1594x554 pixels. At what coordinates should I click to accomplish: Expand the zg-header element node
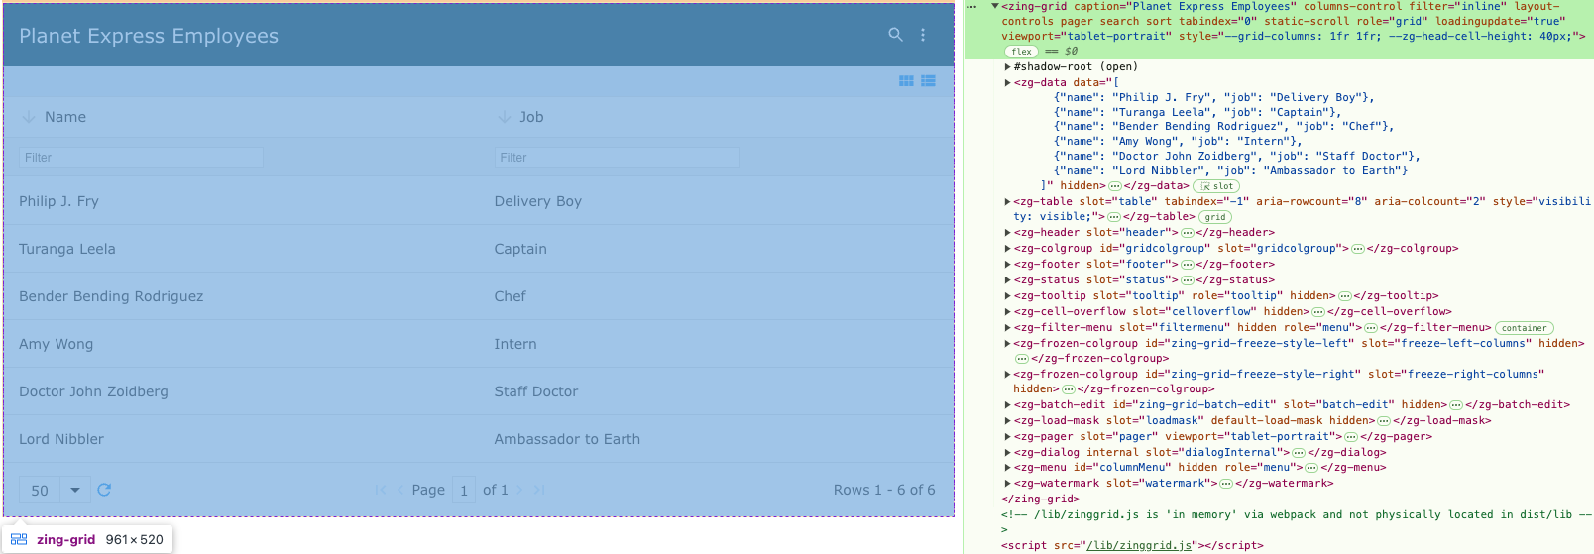click(x=1008, y=233)
